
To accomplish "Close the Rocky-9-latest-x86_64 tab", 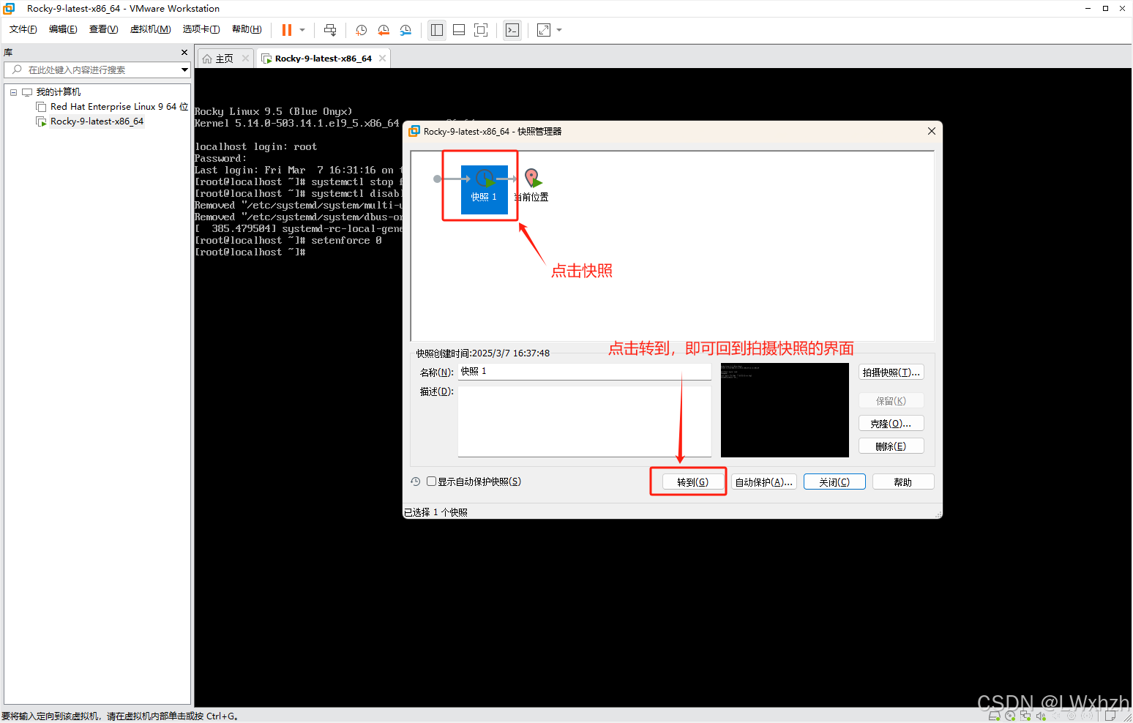I will point(382,59).
